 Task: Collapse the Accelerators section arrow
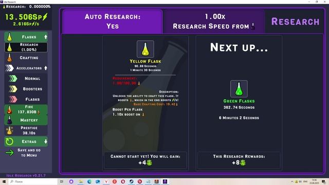(46, 68)
